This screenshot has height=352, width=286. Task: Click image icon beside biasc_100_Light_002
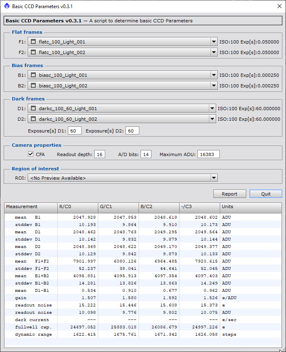tap(33, 85)
